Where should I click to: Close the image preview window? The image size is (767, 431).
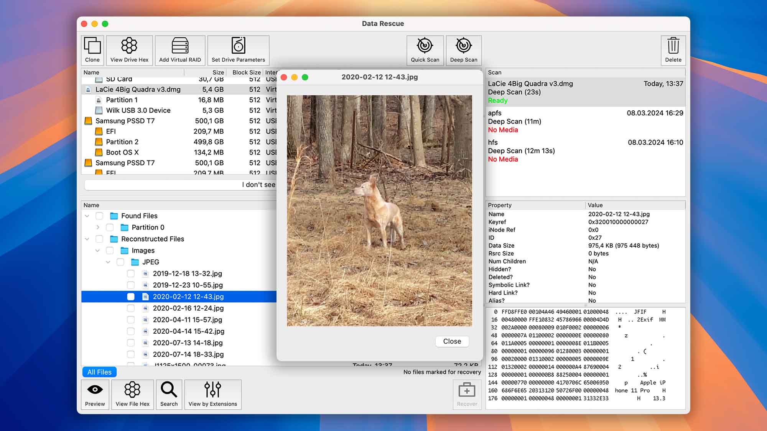tap(452, 341)
